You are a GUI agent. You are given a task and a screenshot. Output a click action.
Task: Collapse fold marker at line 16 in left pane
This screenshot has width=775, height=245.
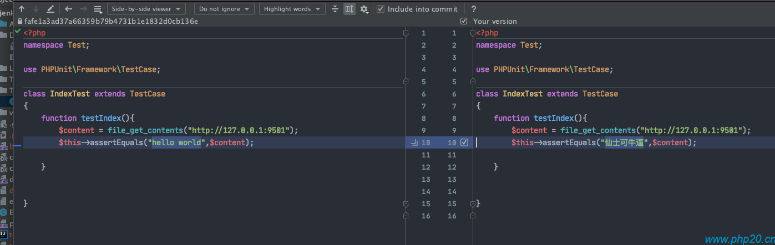(x=406, y=216)
